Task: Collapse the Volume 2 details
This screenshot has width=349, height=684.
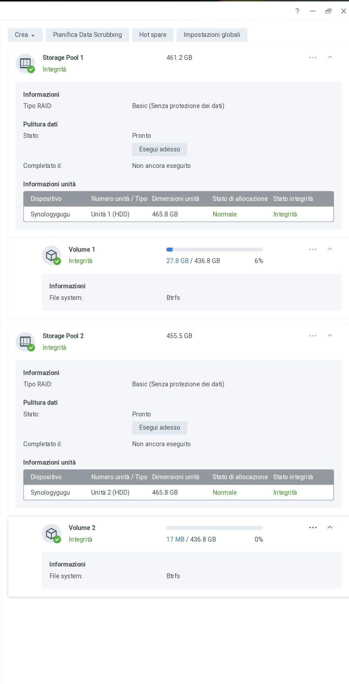Action: (330, 527)
